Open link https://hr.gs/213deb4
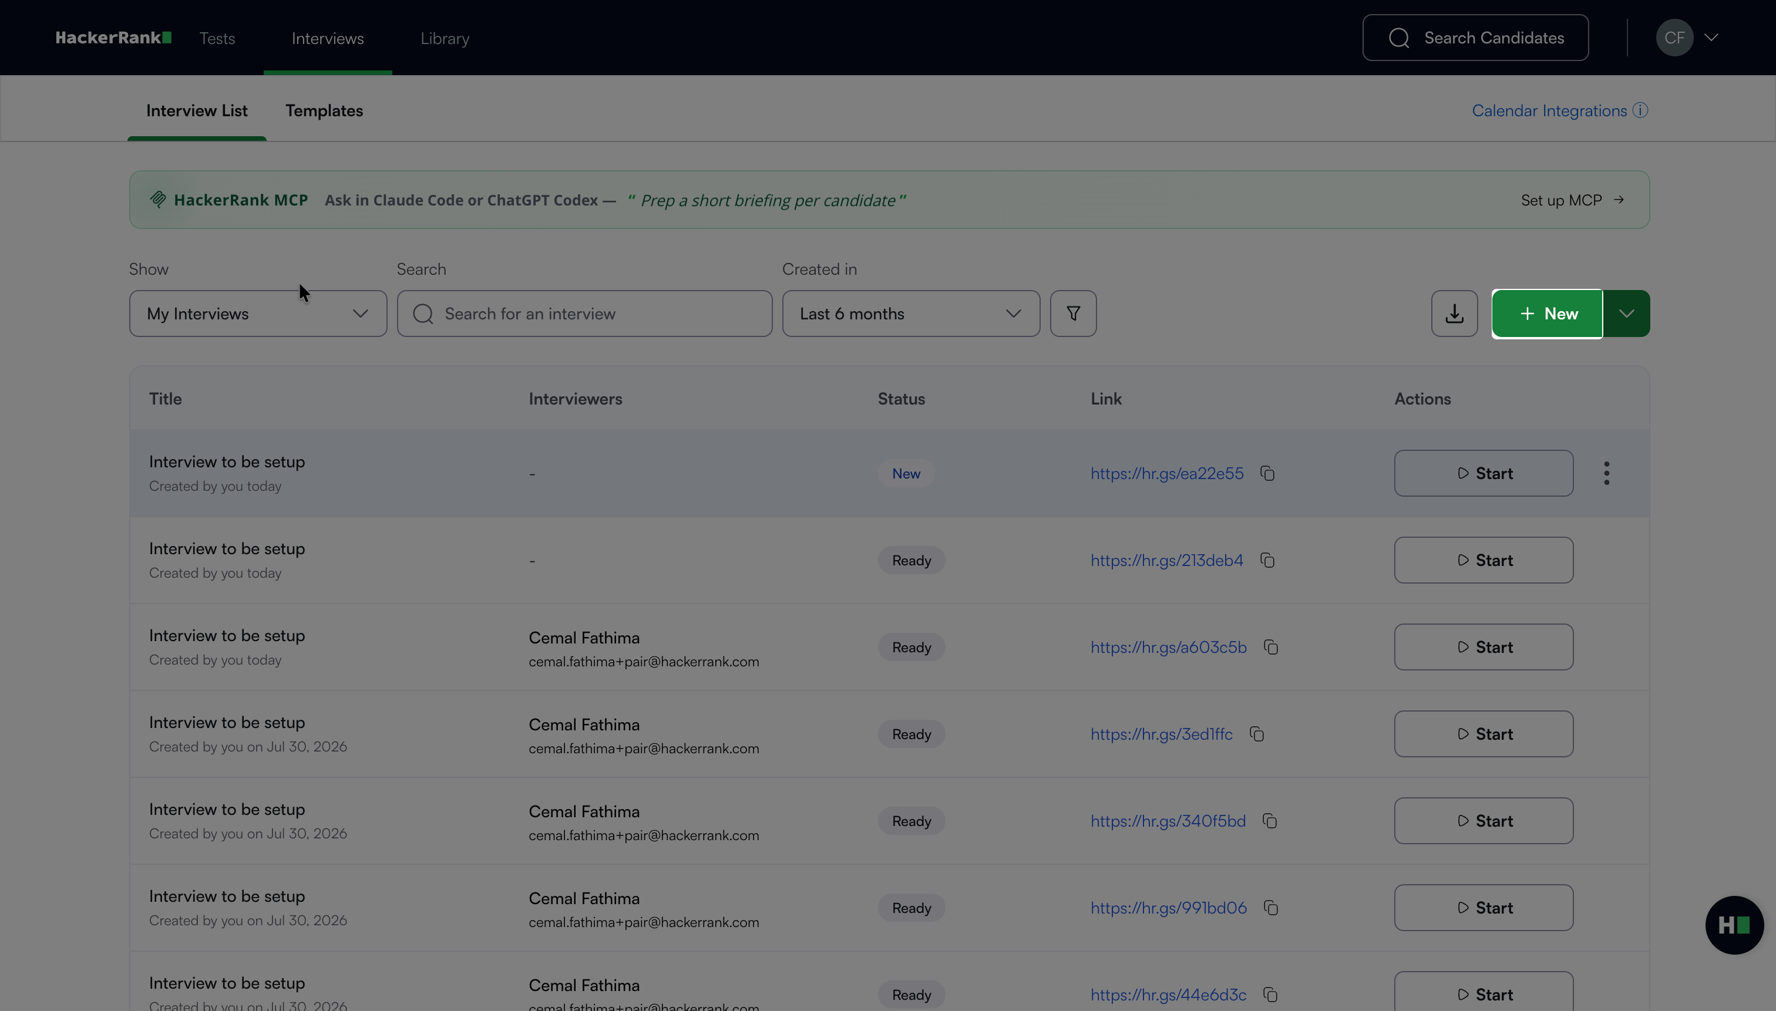This screenshot has height=1011, width=1776. (1167, 560)
